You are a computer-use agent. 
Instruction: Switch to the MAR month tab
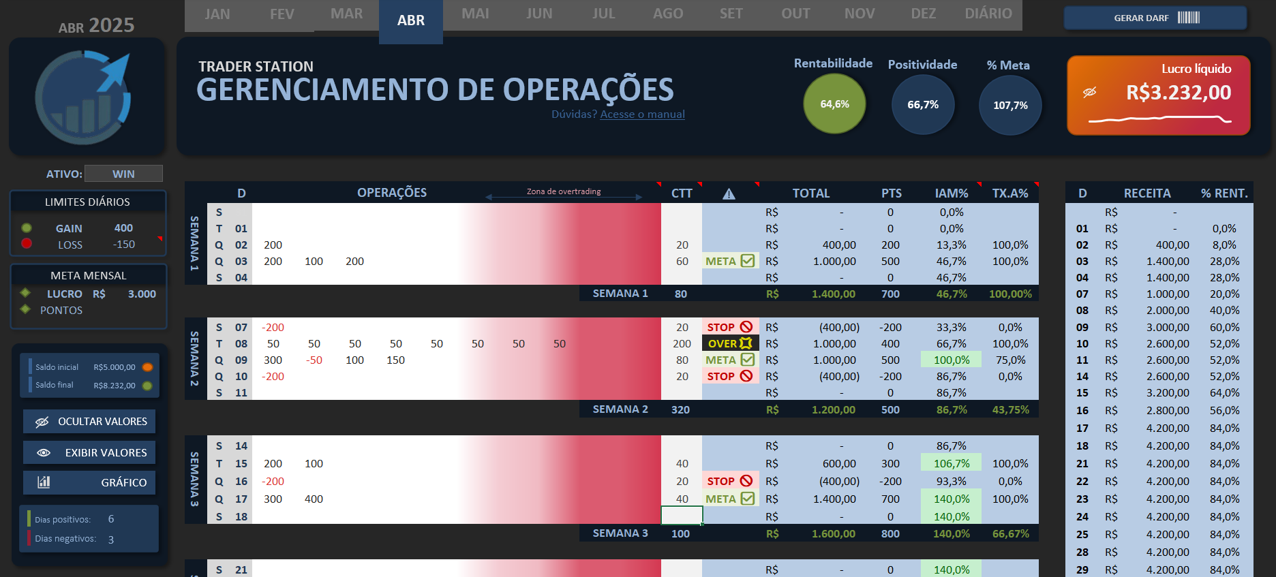(346, 14)
